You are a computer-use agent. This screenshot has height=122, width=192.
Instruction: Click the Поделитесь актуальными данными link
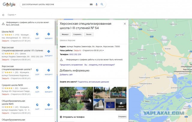pyautogui.click(x=93, y=82)
